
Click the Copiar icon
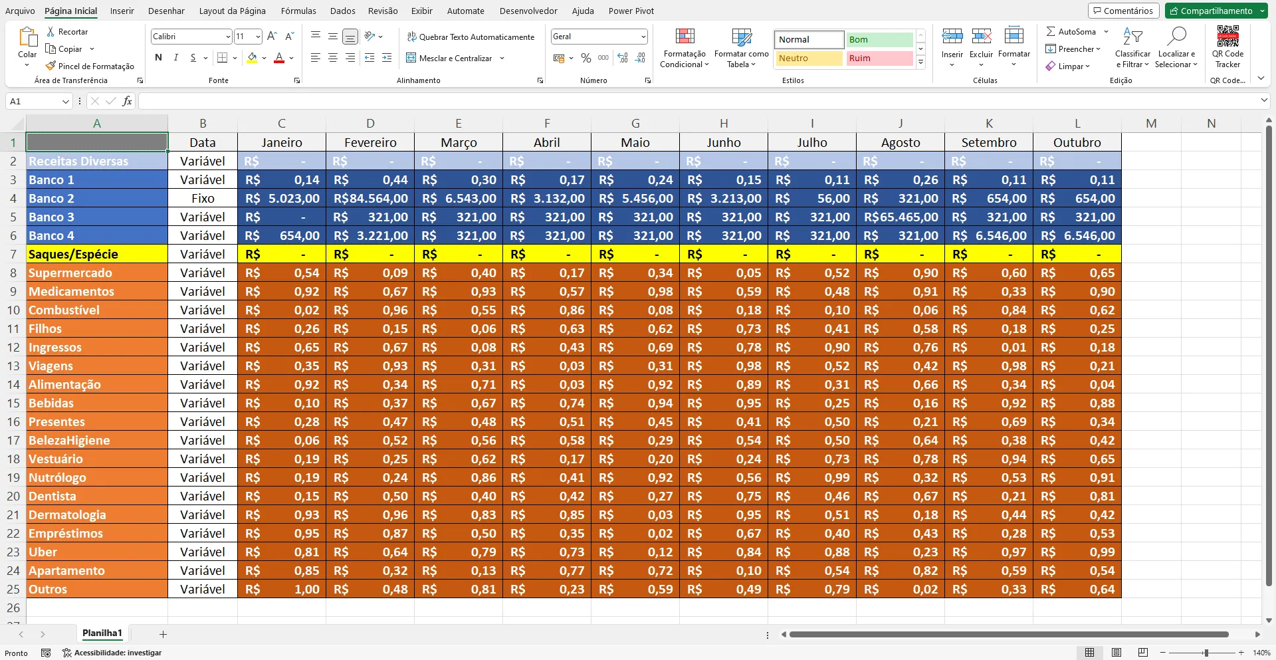51,49
